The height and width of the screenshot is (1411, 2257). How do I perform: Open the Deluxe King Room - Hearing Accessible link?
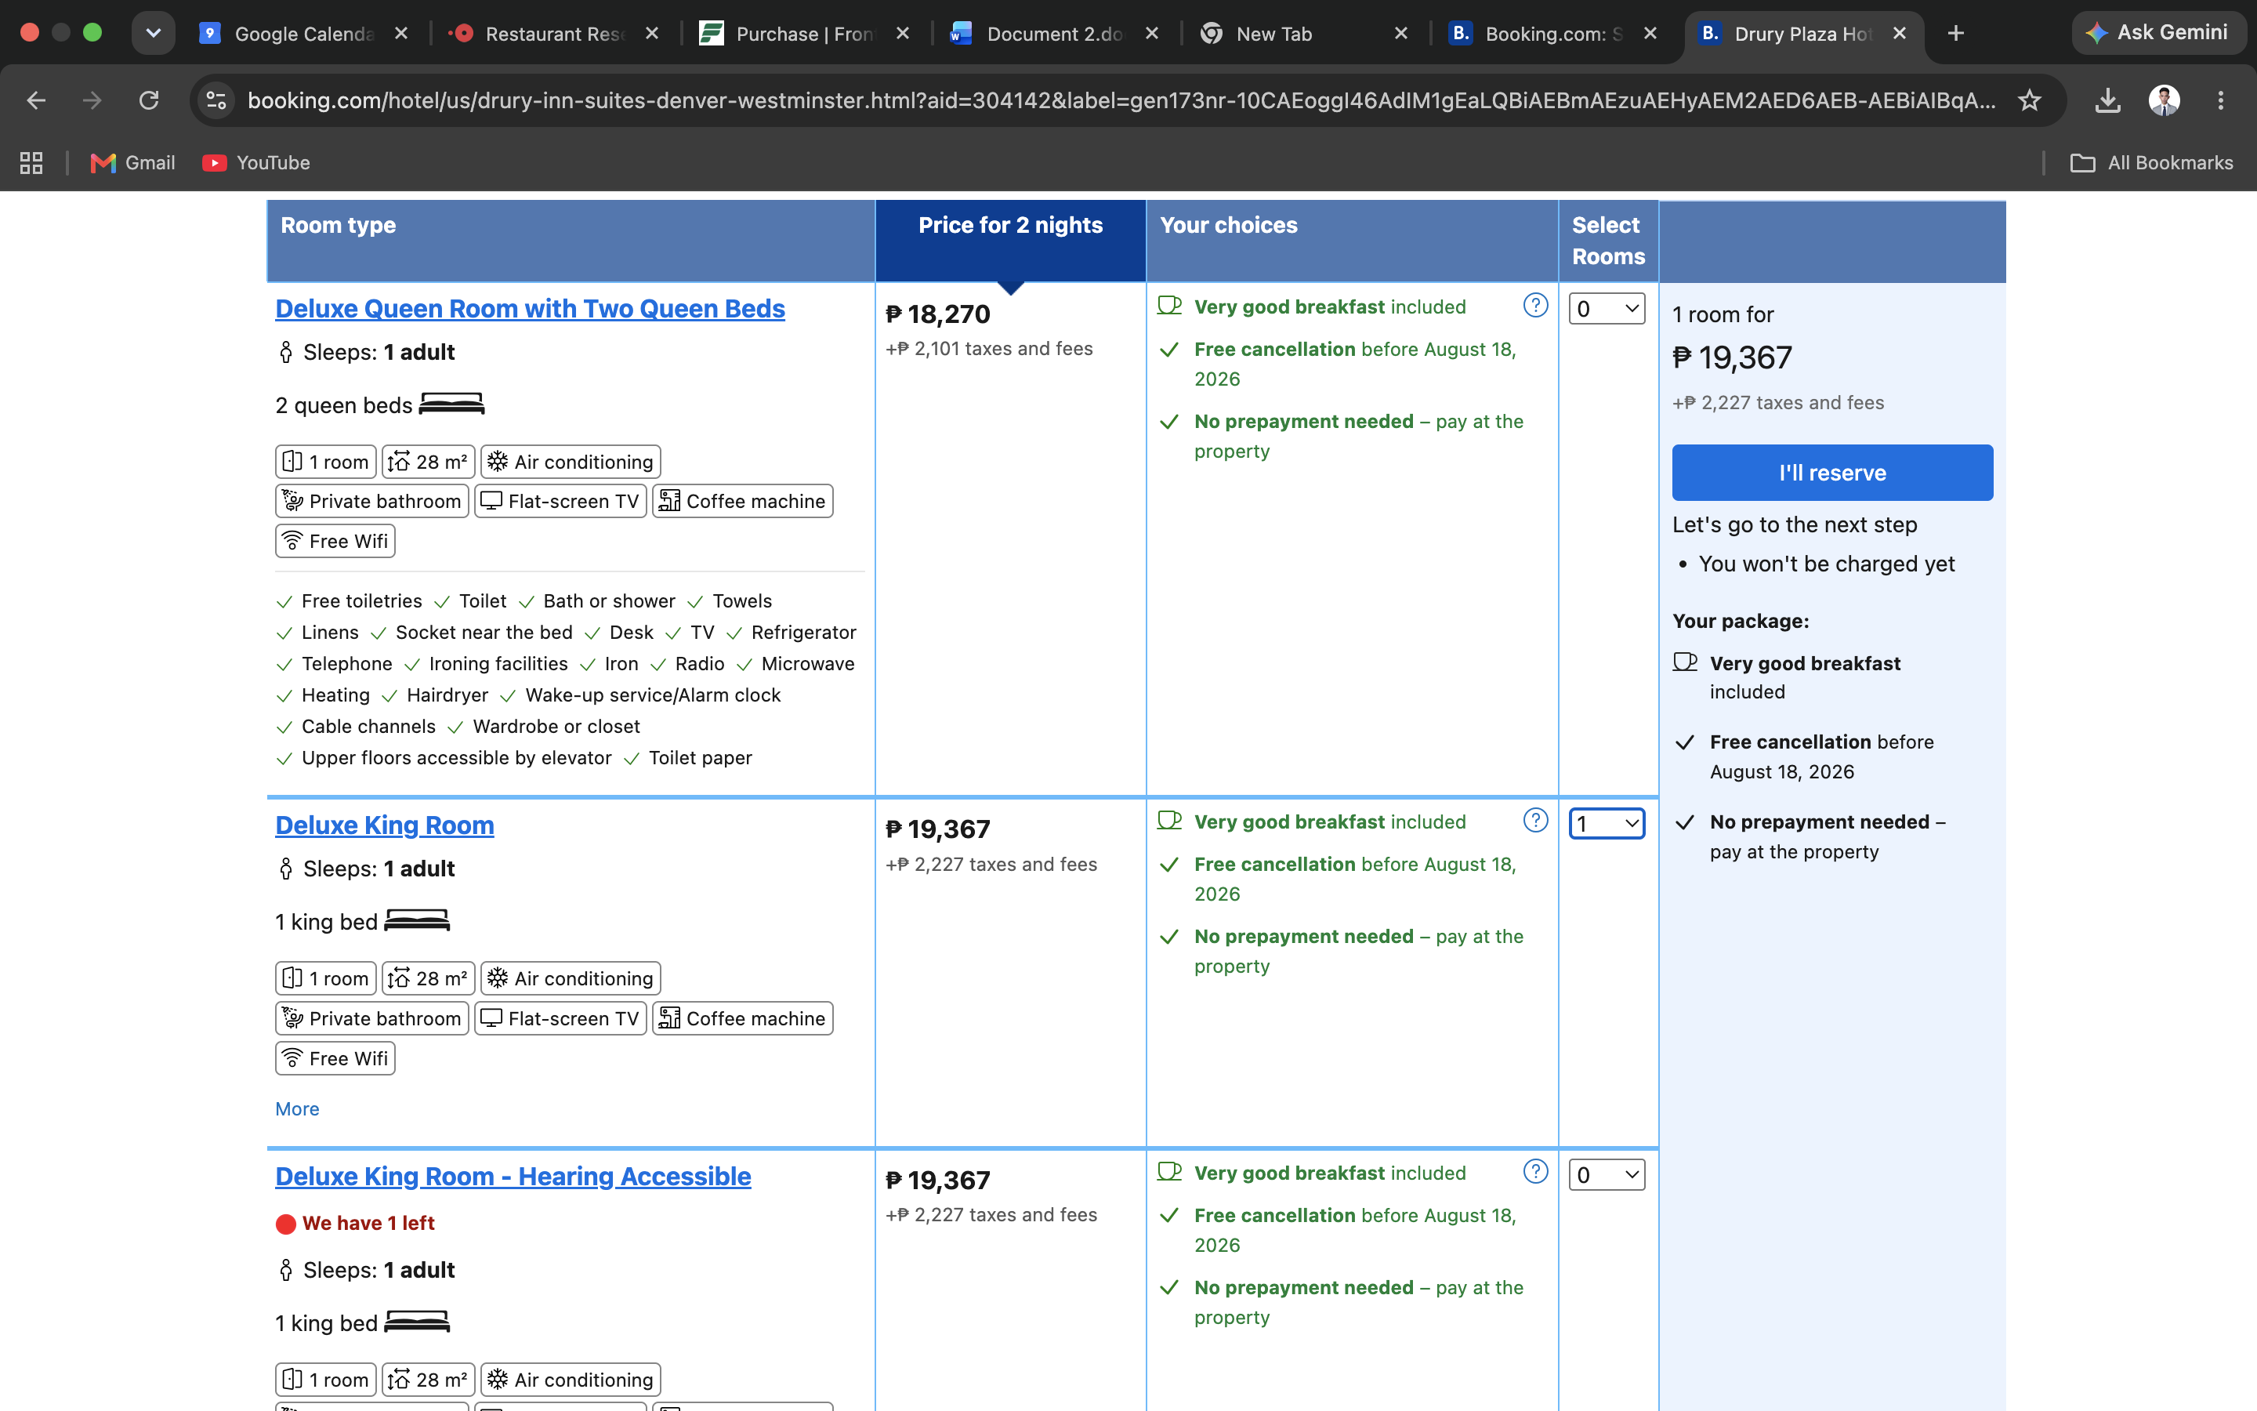tap(513, 1177)
